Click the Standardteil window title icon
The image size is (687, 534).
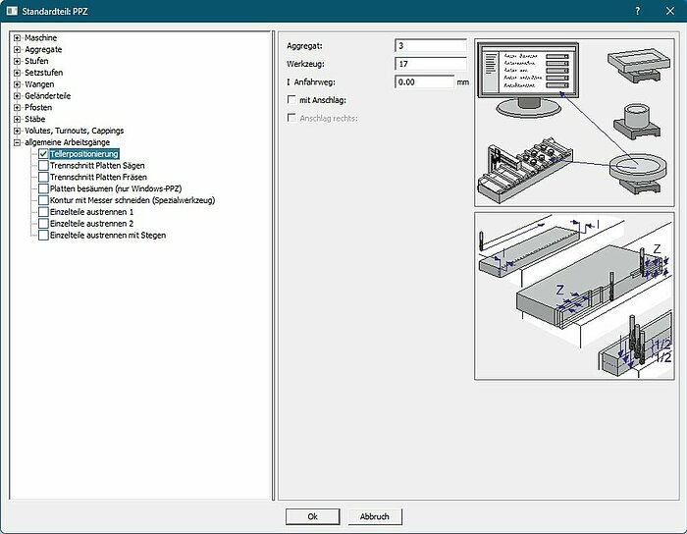tap(12, 11)
